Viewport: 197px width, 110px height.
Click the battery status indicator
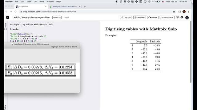pos(156,2)
